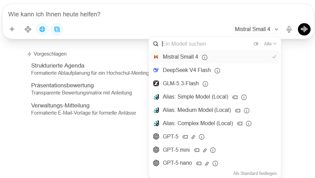
Task: Click tag icon for GPT-5 mini
Action: pos(197,150)
